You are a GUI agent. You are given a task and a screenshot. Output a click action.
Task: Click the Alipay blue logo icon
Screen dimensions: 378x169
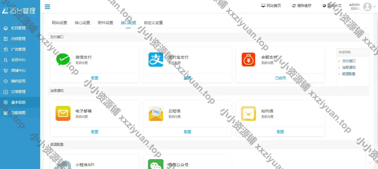coord(156,60)
